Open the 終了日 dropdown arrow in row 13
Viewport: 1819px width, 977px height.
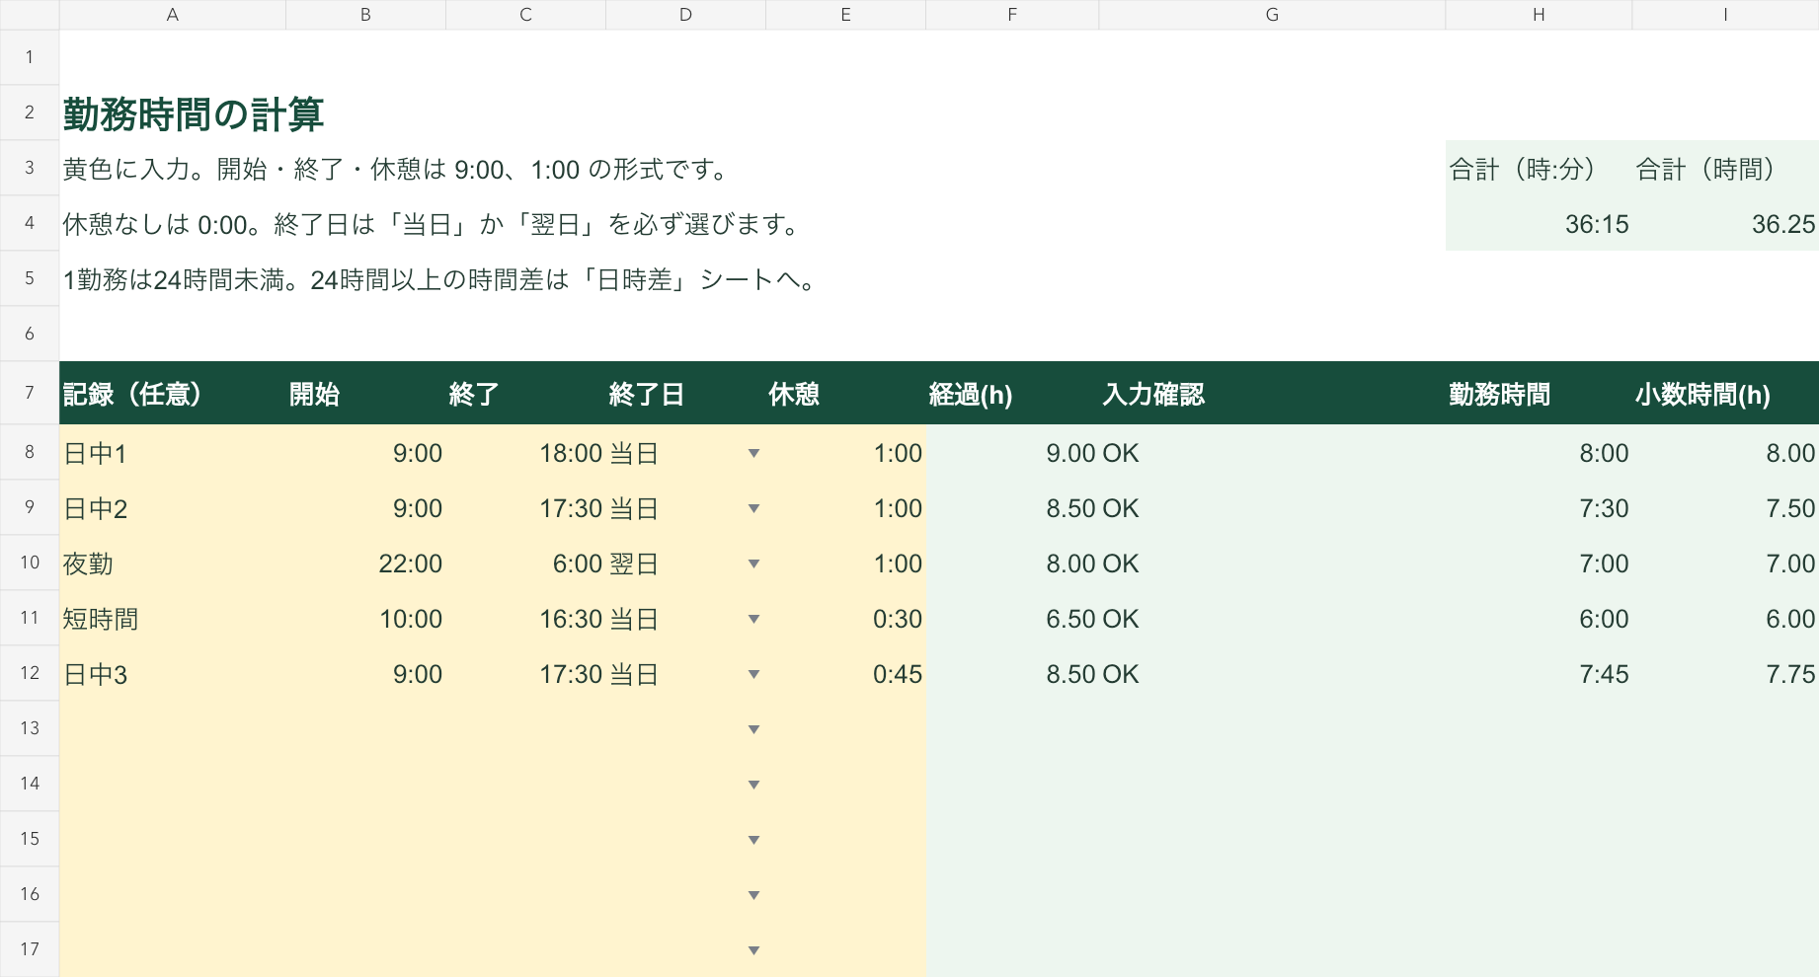tap(753, 729)
